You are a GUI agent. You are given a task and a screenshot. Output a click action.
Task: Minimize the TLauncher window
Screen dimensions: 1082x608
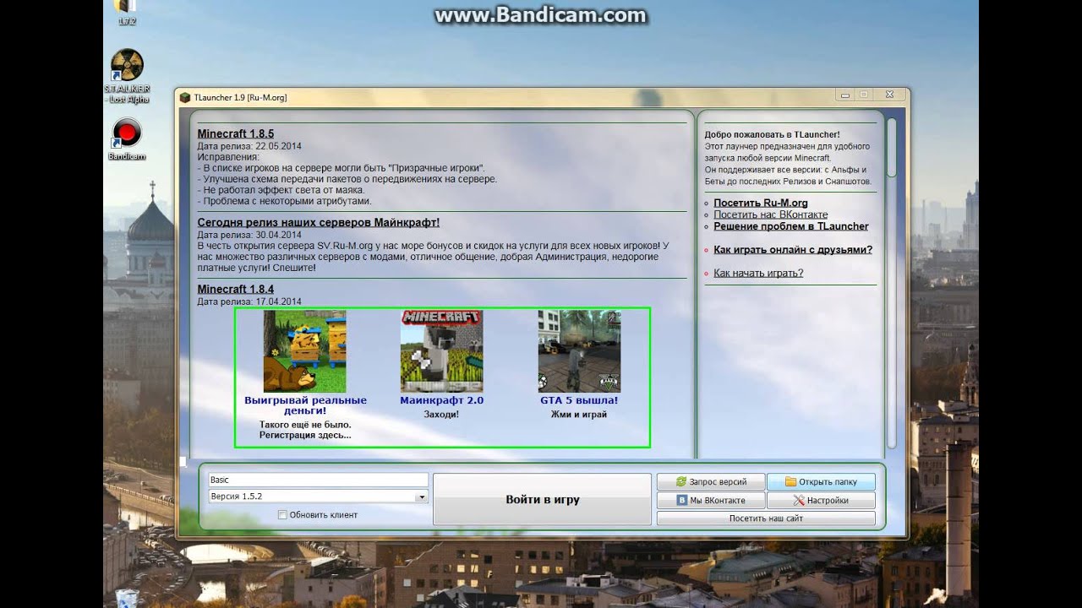pos(844,95)
